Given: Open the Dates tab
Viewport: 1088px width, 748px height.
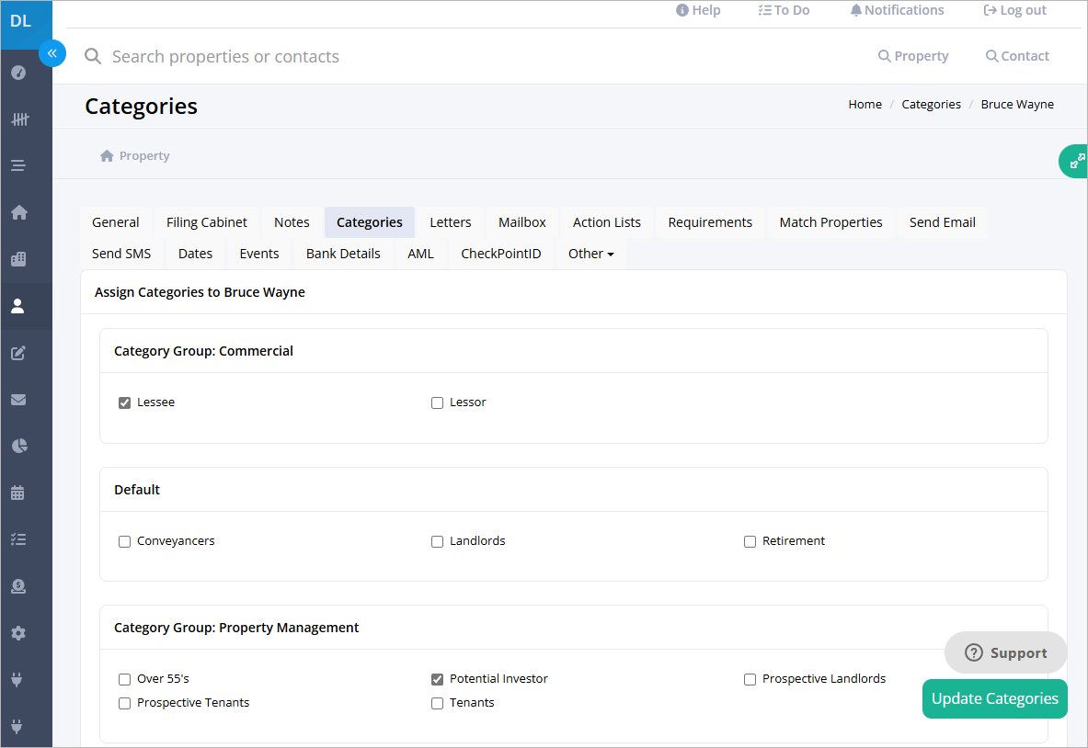Looking at the screenshot, I should [195, 254].
